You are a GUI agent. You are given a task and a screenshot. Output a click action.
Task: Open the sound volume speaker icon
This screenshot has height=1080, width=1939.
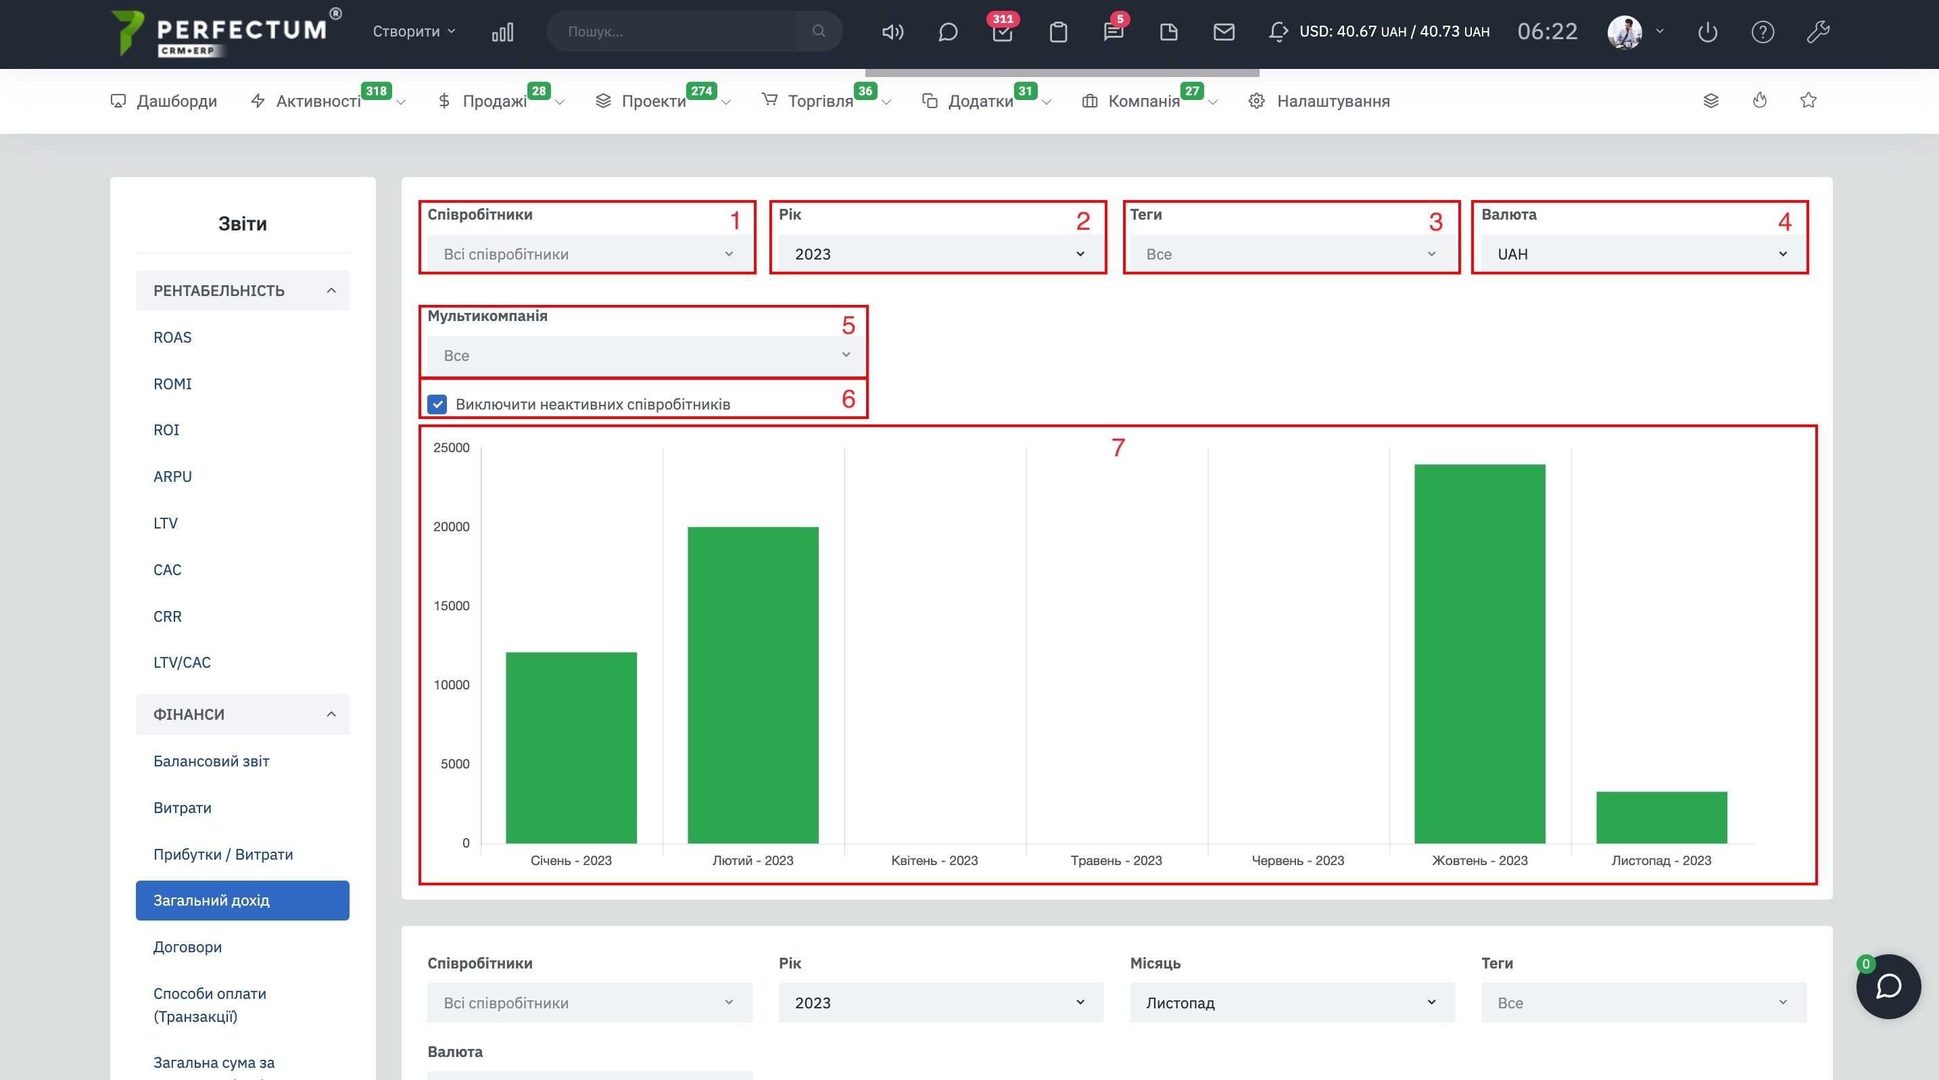pyautogui.click(x=892, y=32)
